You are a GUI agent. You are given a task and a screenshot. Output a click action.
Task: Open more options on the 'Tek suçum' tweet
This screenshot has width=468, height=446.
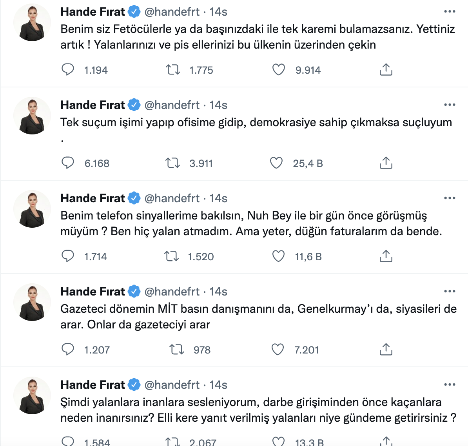tap(450, 105)
